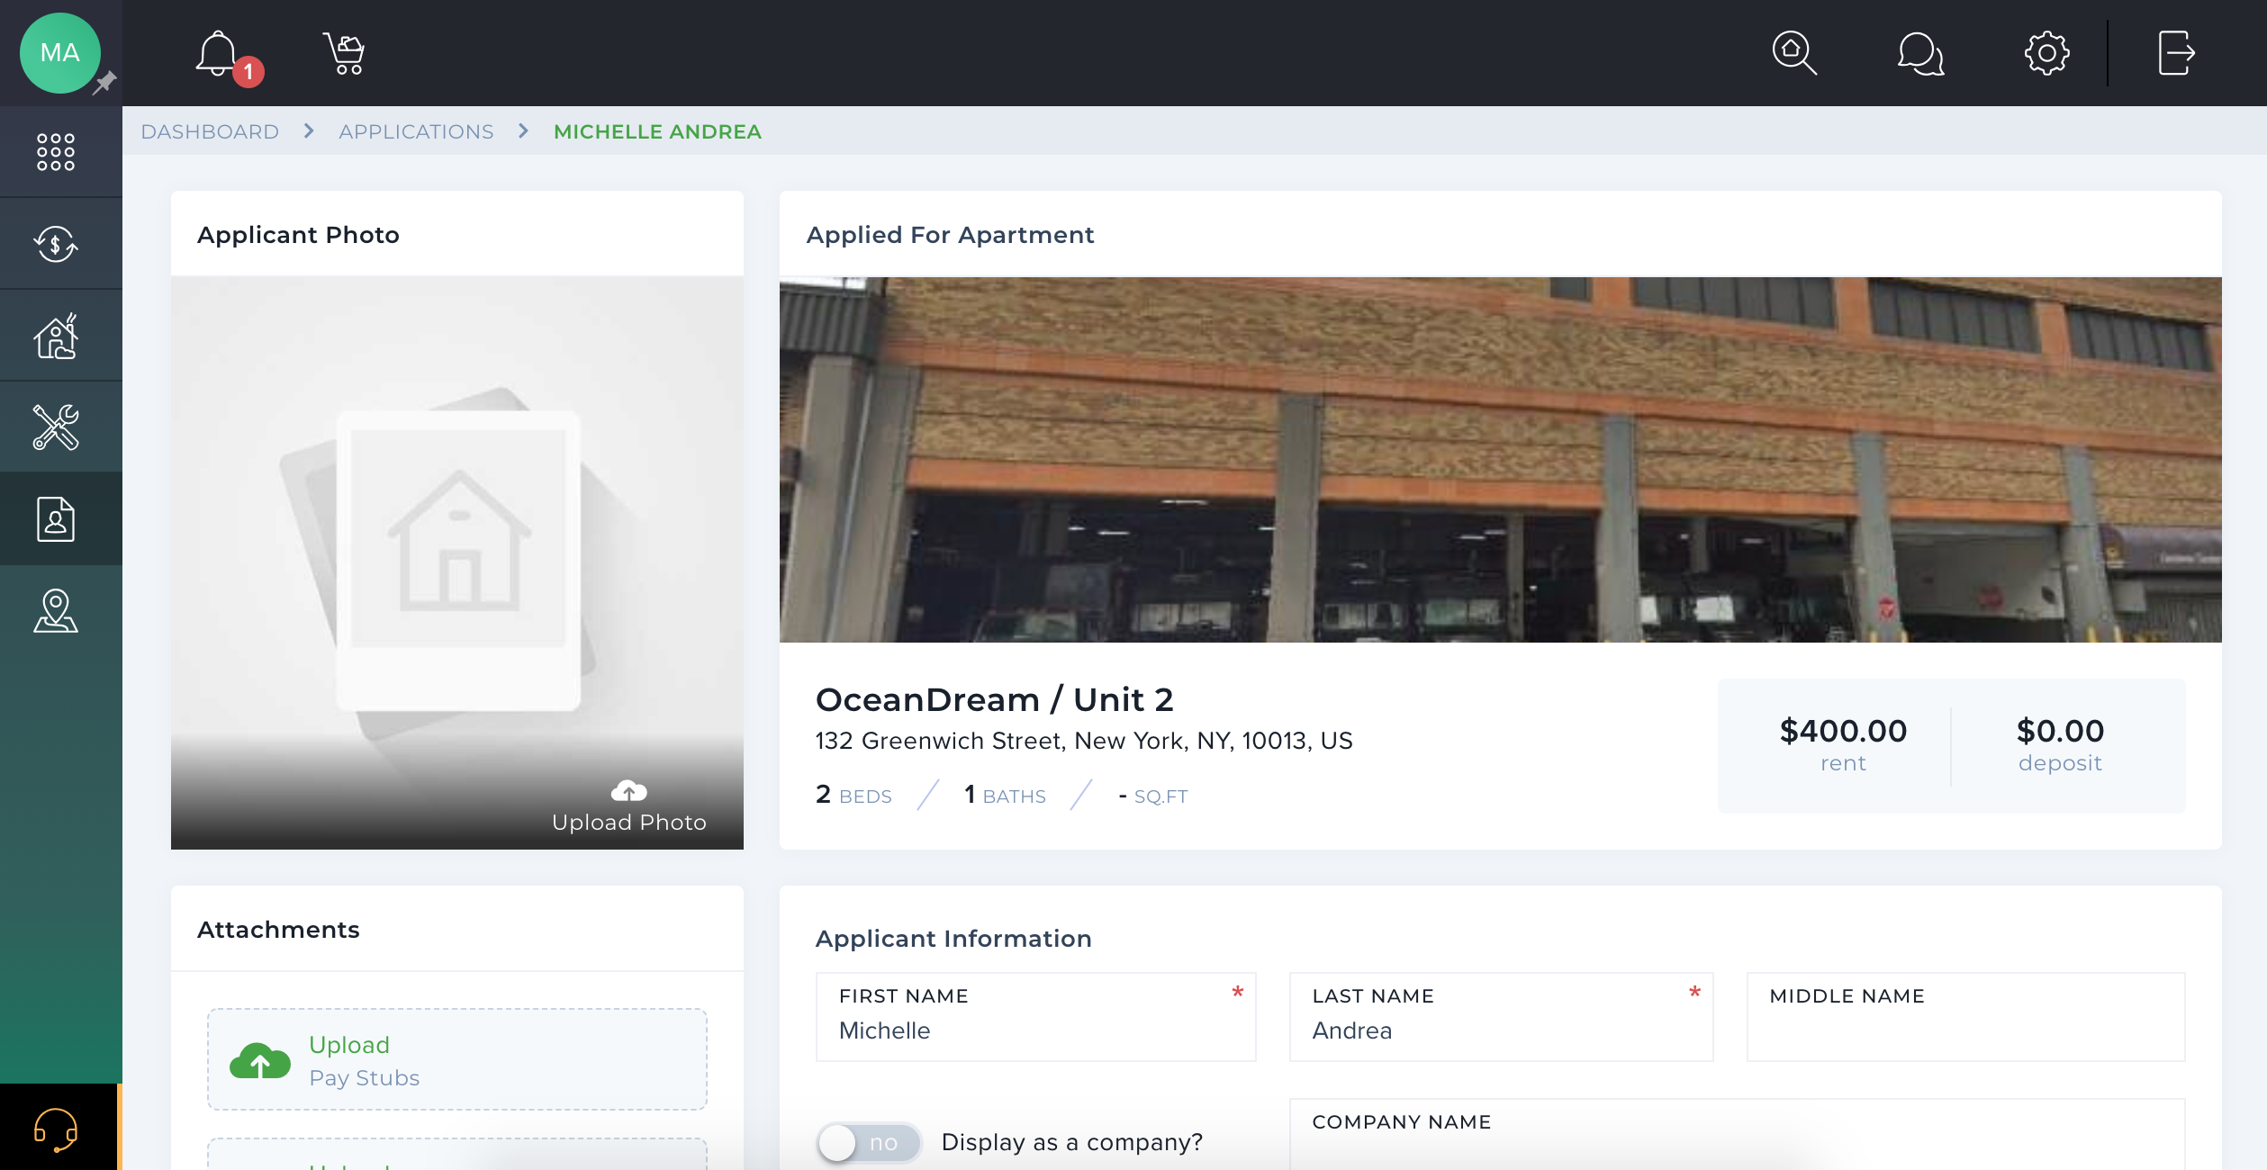The width and height of the screenshot is (2267, 1170).
Task: Click the OceanDream / Unit 2 title
Action: click(994, 699)
